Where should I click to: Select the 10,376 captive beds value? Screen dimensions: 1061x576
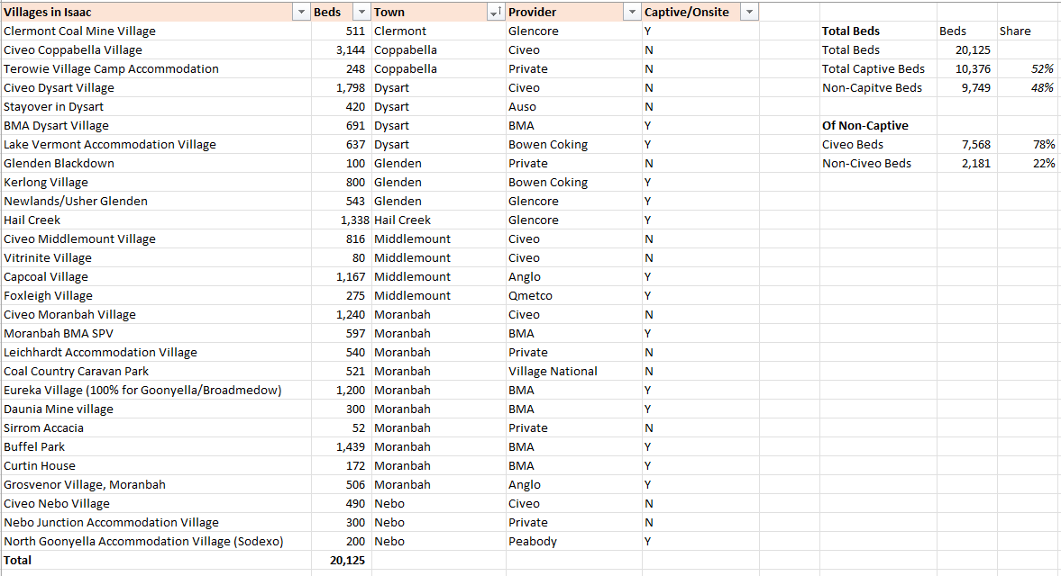(967, 69)
